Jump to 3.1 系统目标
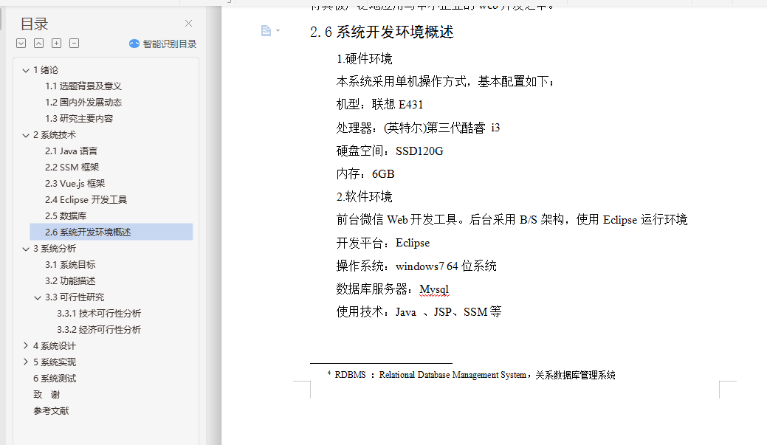767x445 pixels. point(70,264)
